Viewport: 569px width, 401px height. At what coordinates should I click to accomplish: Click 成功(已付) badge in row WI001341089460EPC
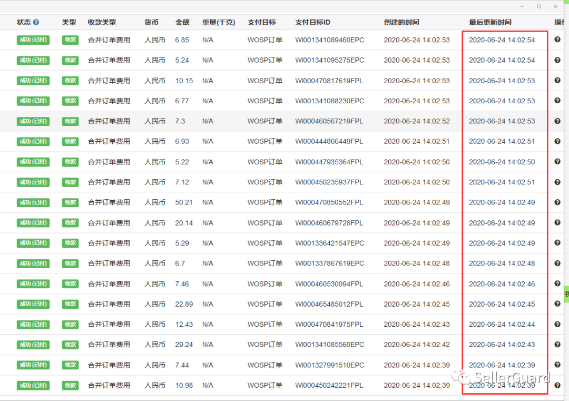(x=33, y=40)
